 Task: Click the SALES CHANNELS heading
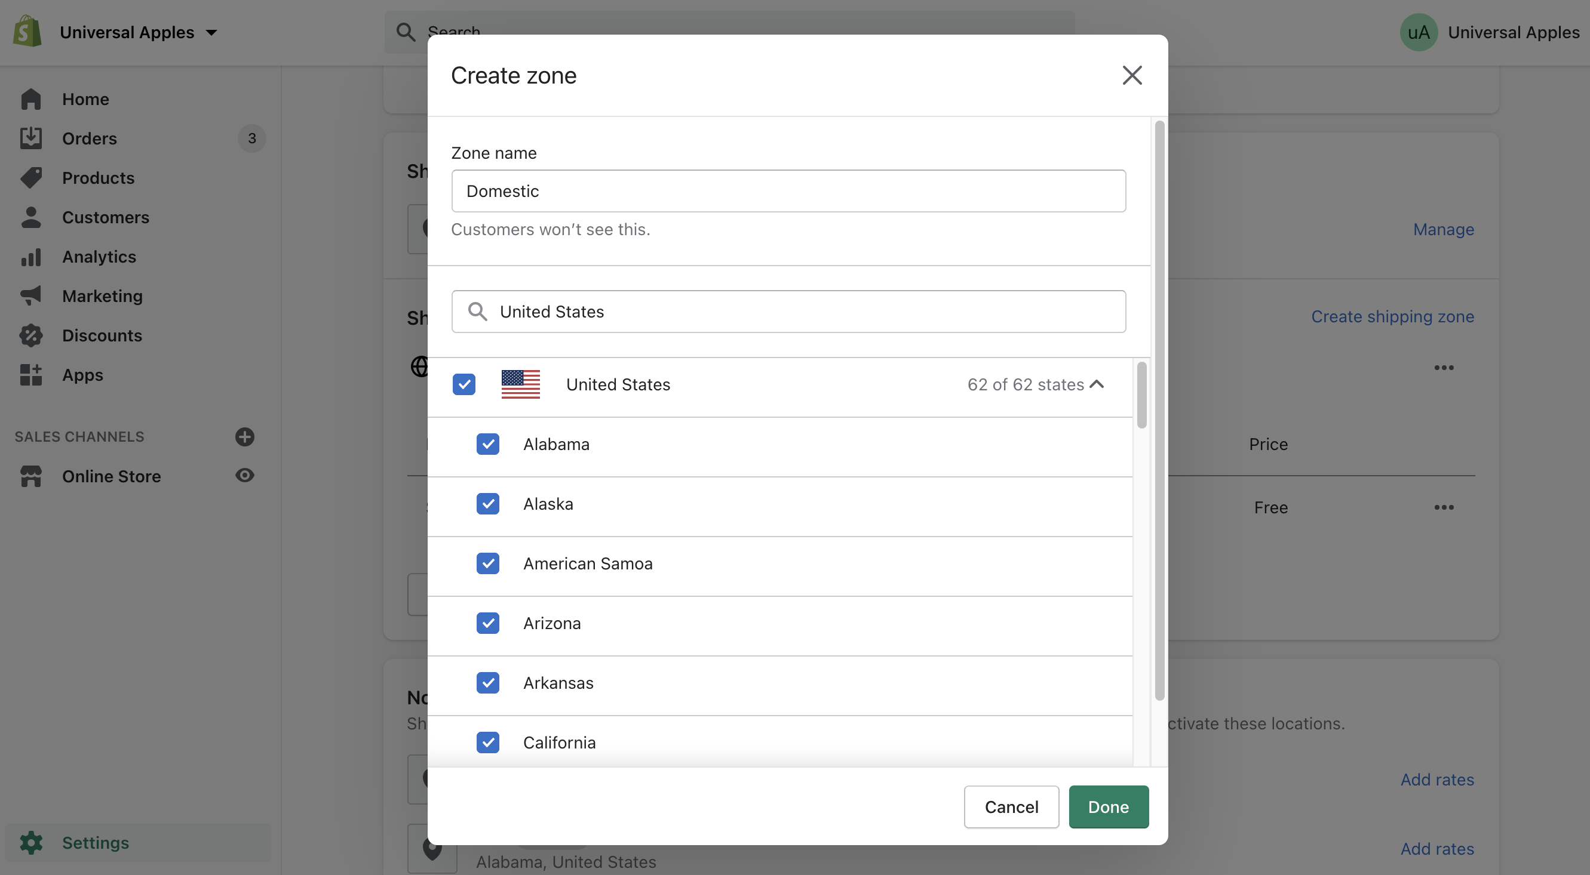click(x=79, y=436)
